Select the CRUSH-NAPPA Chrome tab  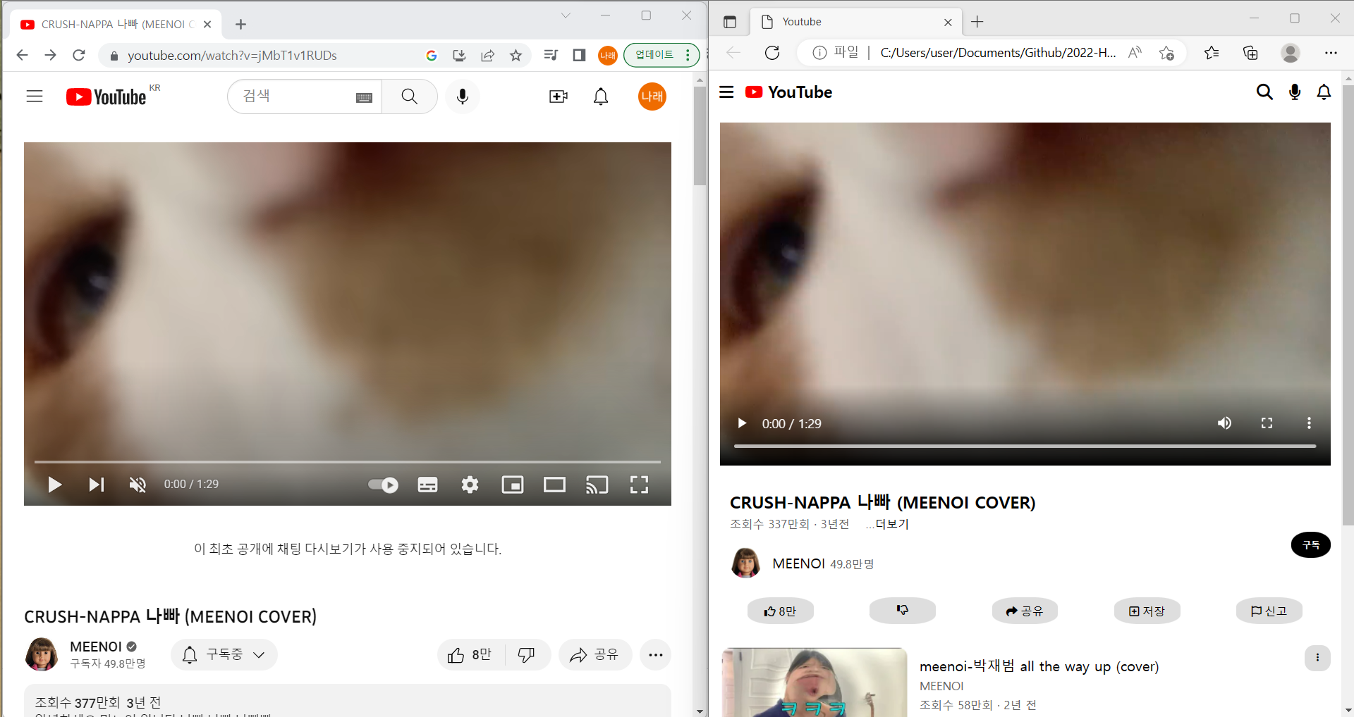(116, 25)
